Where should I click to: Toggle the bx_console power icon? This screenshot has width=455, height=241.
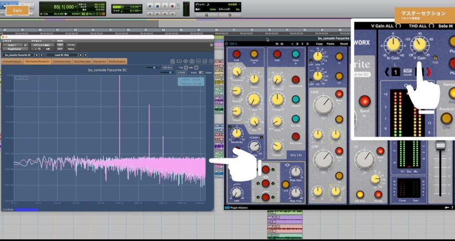click(x=227, y=44)
